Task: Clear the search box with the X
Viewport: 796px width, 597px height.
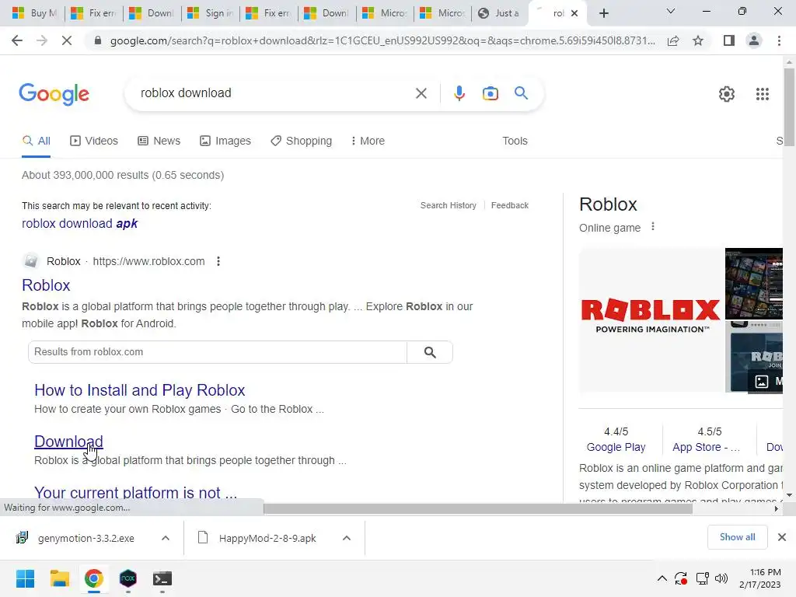Action: [x=421, y=93]
